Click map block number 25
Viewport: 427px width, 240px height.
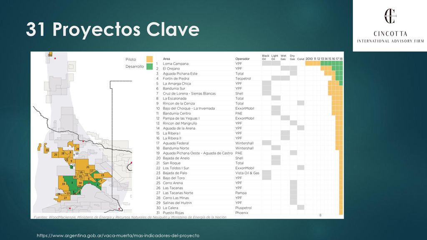click(x=55, y=155)
